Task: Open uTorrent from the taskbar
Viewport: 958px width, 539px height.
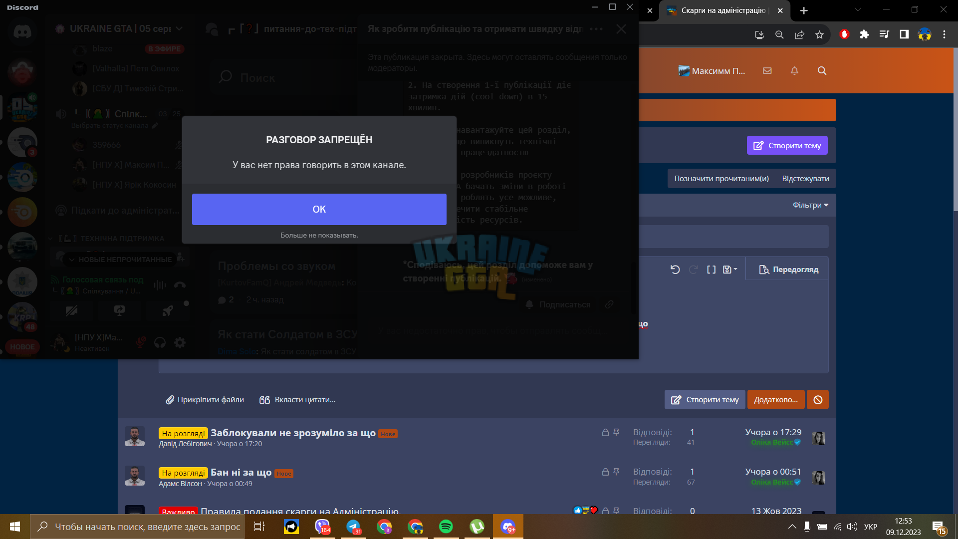Action: [x=477, y=527]
